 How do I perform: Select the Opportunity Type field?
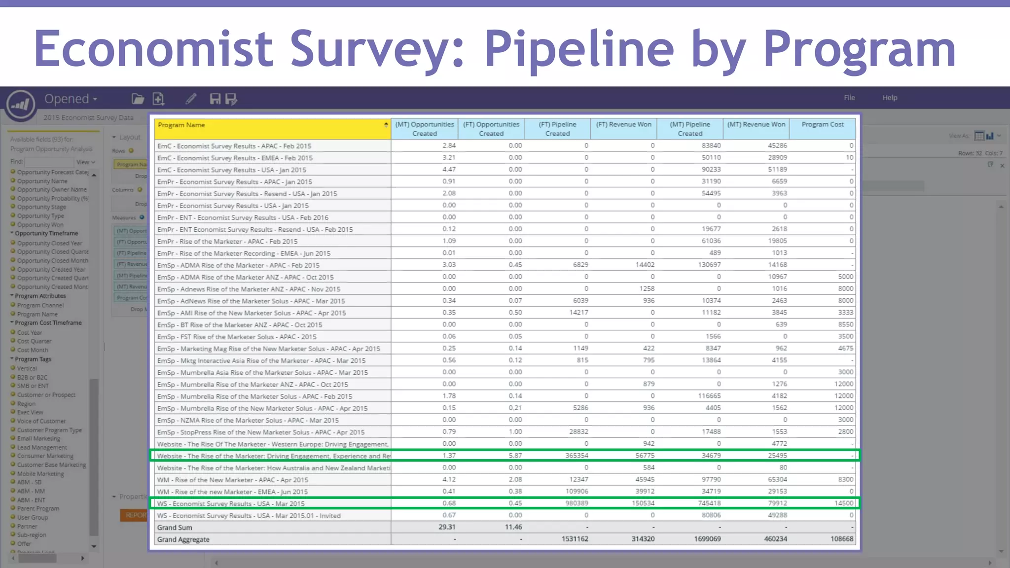point(40,216)
